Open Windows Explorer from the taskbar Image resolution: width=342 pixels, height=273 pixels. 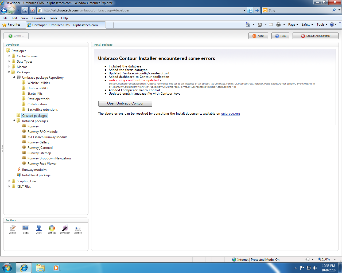coord(40,268)
